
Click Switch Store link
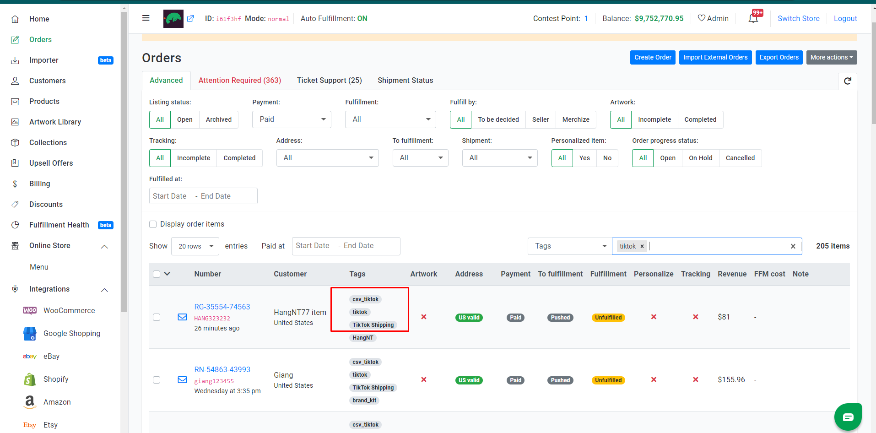tap(799, 19)
